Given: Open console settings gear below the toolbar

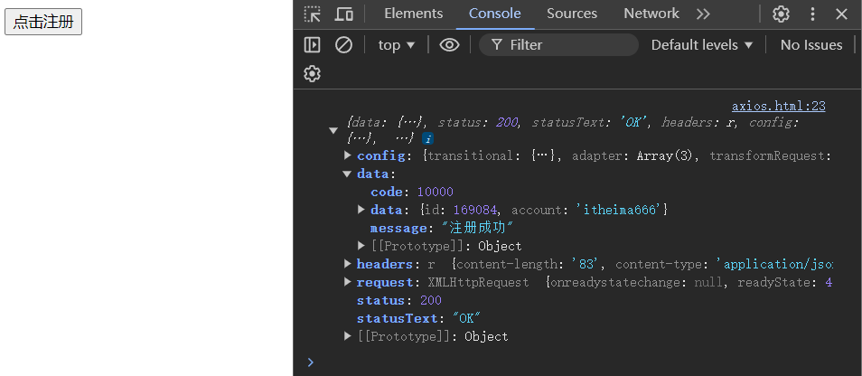Looking at the screenshot, I should click(312, 74).
